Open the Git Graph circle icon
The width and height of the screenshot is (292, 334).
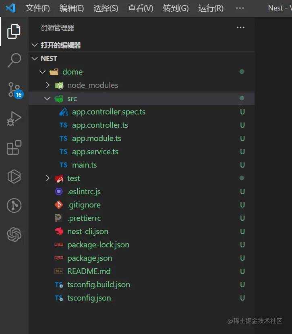coord(14,205)
